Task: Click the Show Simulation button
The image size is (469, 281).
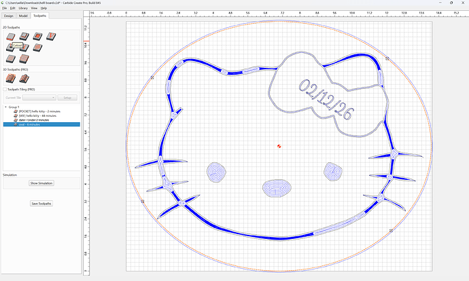Action: [41, 183]
